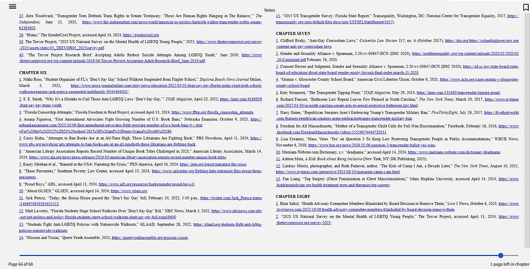
Task: Click note number 15 for 2015 US Transgender Survey
Action: click(278, 16)
